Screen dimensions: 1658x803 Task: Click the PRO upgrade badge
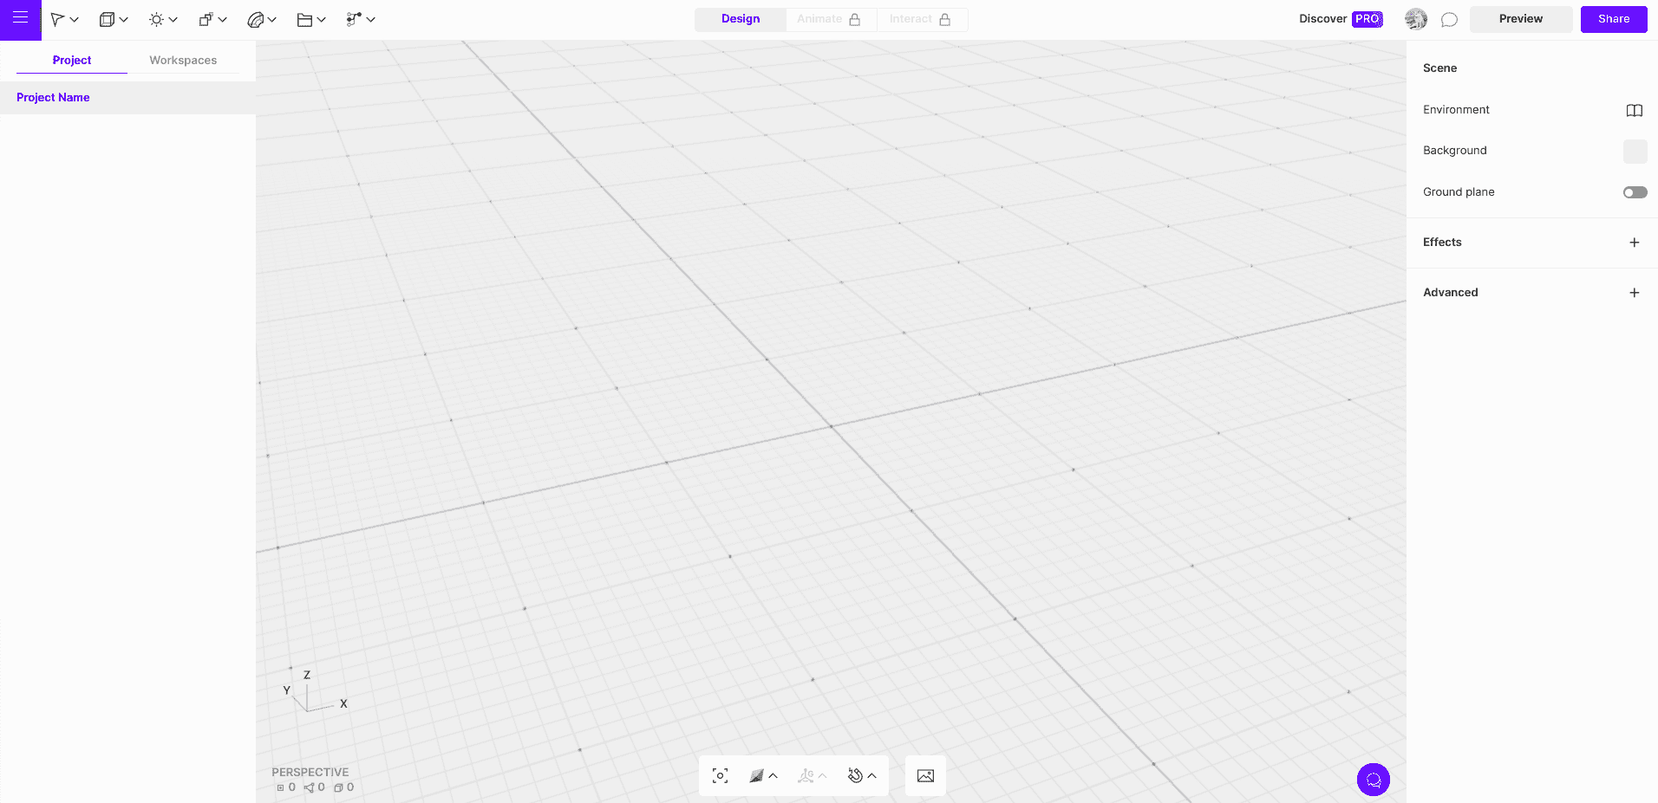point(1368,19)
